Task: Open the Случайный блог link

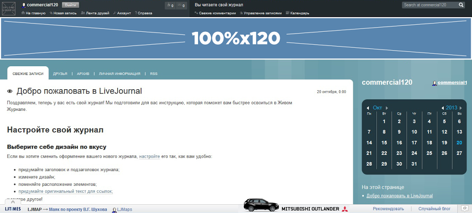Action: (x=434, y=209)
